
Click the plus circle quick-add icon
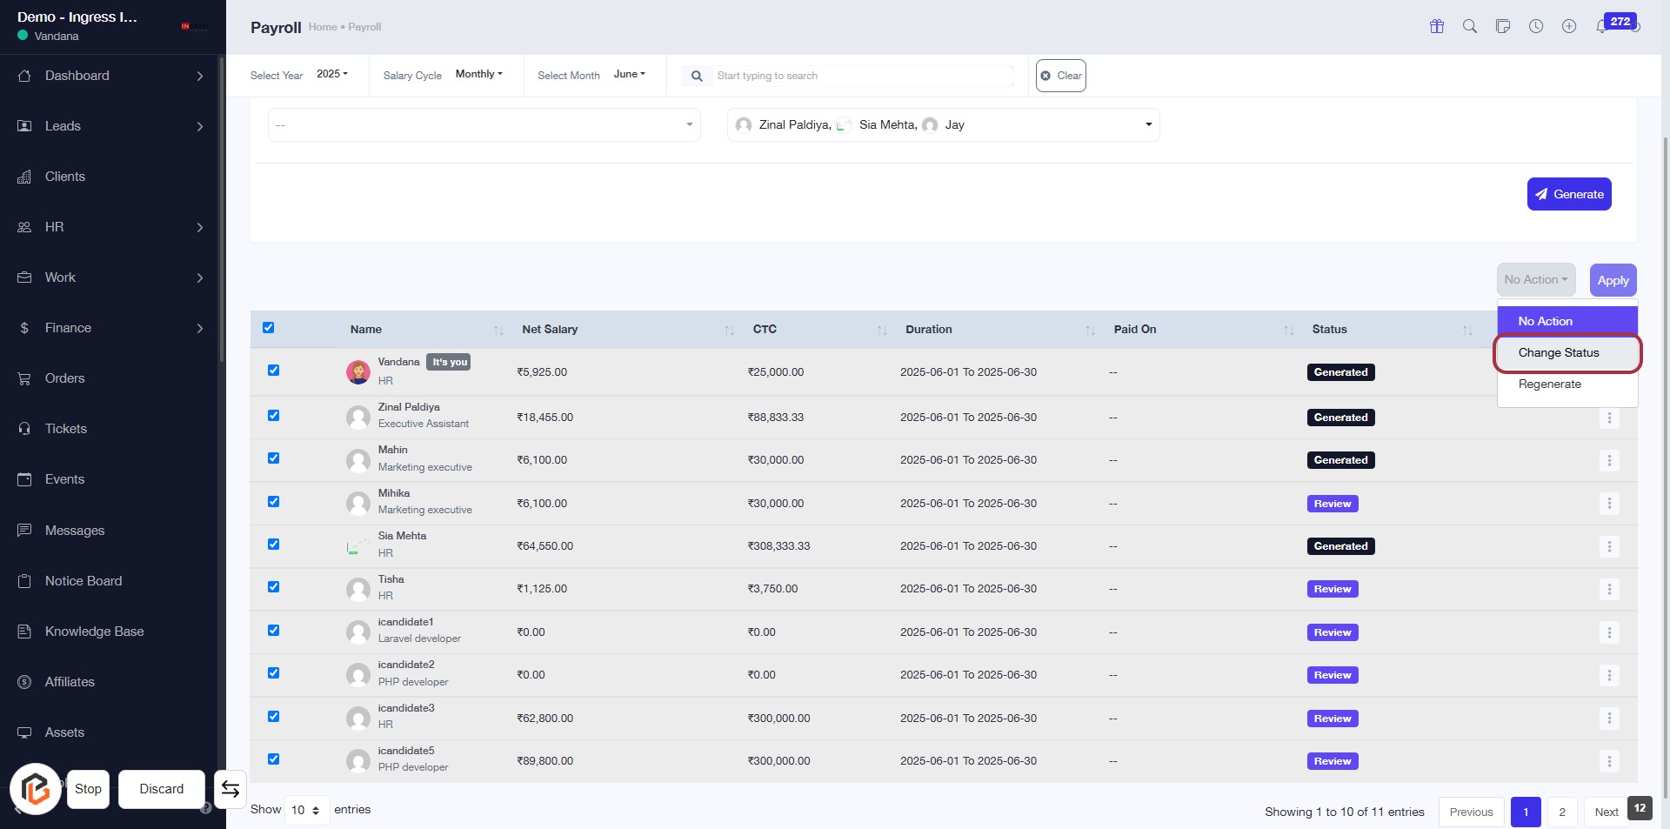(x=1568, y=26)
